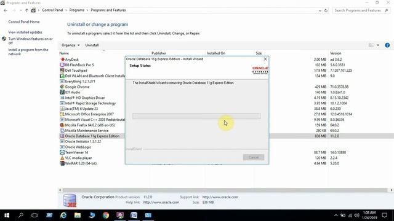Click the IDT Audio program icon
This screenshot has height=221, width=394.
click(x=62, y=92)
